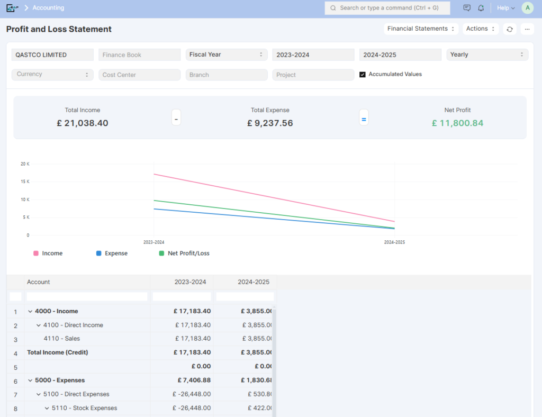Click the 4110 - Sales £ 17,183.40 cell
This screenshot has height=417, width=542.
182,339
